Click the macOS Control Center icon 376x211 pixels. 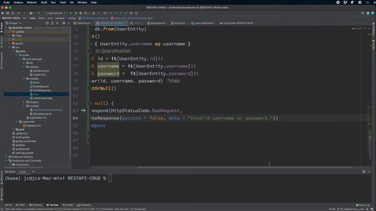[360, 2]
